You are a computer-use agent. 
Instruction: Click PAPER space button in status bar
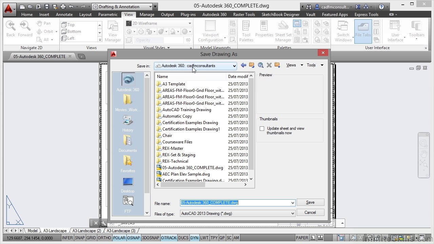302,238
